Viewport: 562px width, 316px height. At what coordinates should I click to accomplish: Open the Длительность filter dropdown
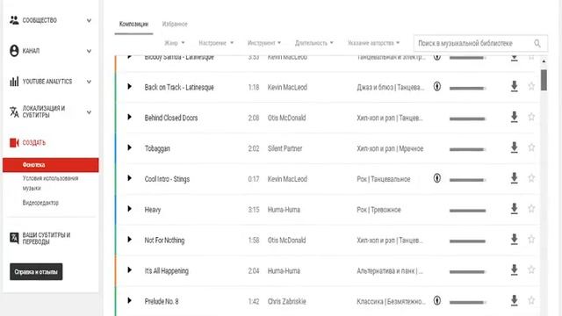tap(314, 43)
